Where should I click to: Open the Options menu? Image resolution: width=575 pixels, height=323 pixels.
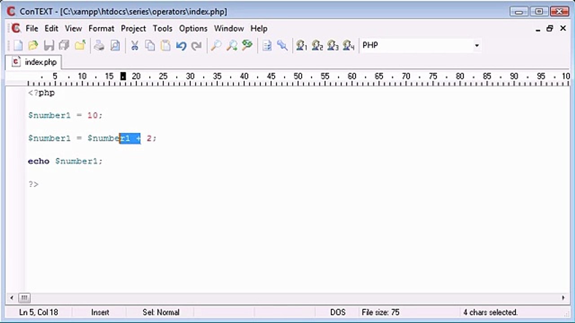(x=193, y=28)
